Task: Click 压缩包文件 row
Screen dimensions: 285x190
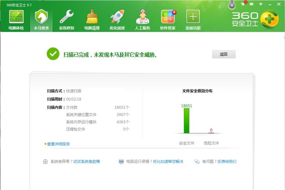Action: pyautogui.click(x=97, y=129)
